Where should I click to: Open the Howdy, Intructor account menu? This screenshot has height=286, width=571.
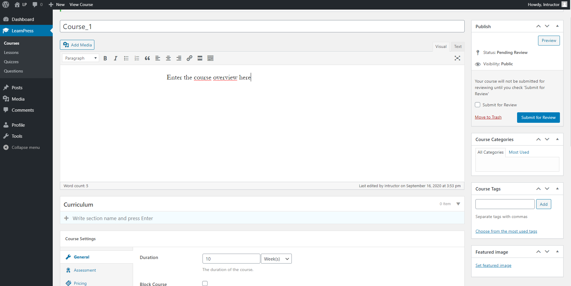tap(547, 4)
